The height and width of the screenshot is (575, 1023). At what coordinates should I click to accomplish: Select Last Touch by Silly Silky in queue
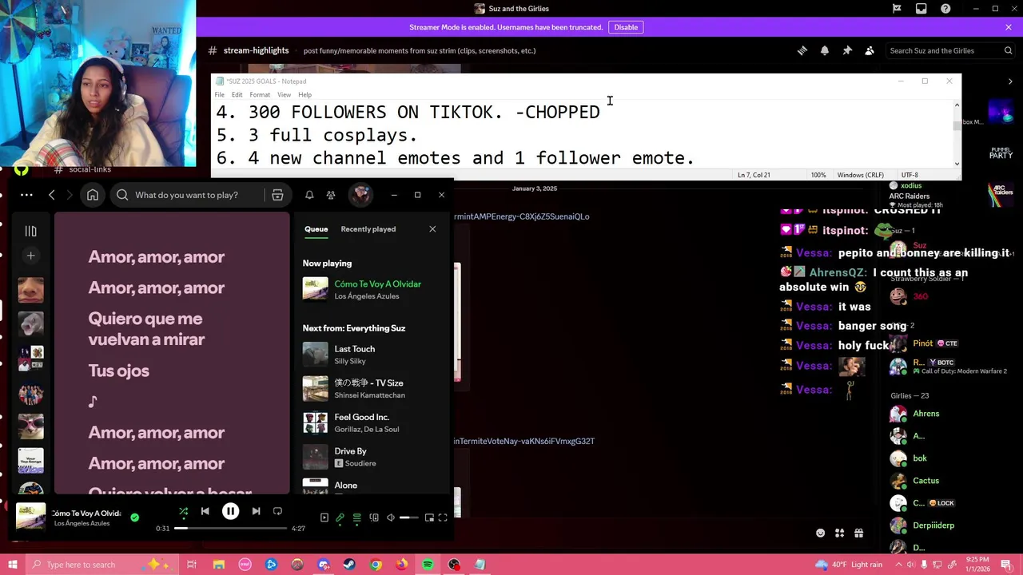[371, 355]
